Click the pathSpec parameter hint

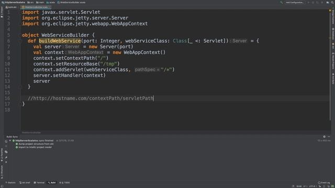click(x=147, y=69)
